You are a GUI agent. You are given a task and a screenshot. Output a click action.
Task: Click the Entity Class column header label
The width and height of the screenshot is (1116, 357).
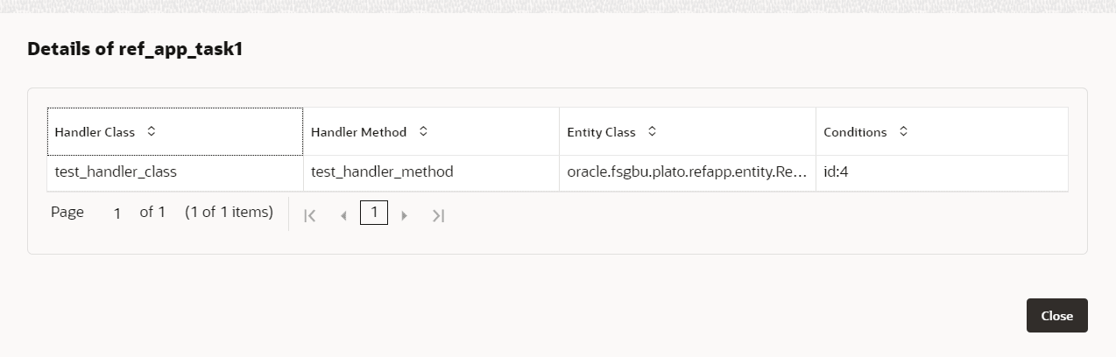(x=601, y=132)
